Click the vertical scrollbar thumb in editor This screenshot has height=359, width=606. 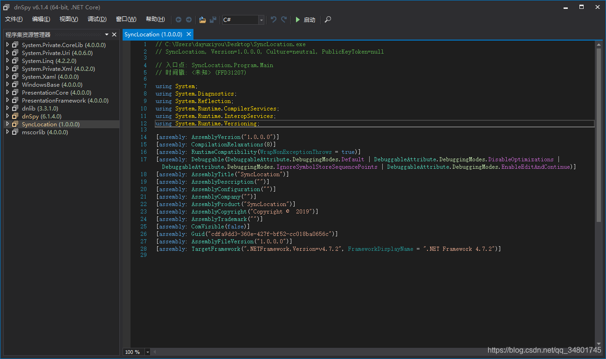click(x=599, y=135)
